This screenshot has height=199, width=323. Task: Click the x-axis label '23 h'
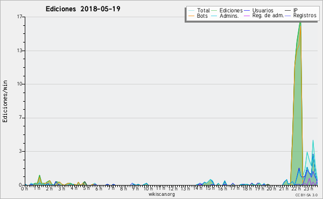coord(308,188)
